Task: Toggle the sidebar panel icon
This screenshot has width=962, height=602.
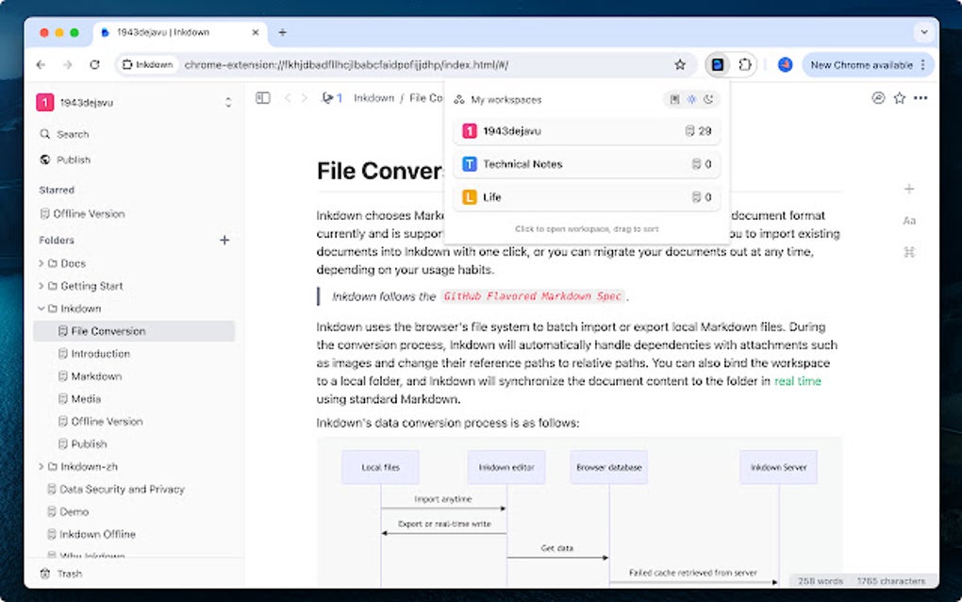Action: (263, 98)
